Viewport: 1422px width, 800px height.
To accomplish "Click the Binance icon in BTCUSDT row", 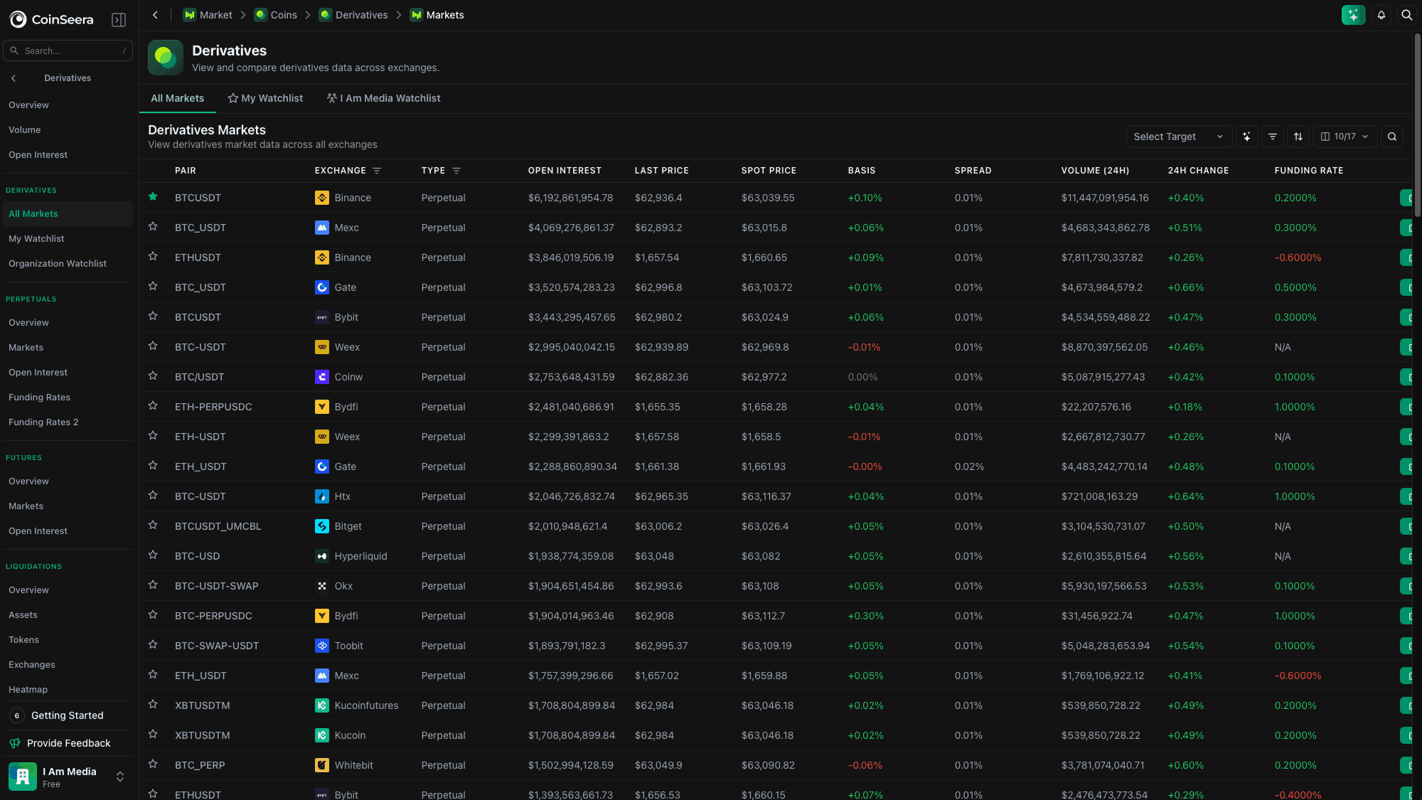I will (322, 198).
